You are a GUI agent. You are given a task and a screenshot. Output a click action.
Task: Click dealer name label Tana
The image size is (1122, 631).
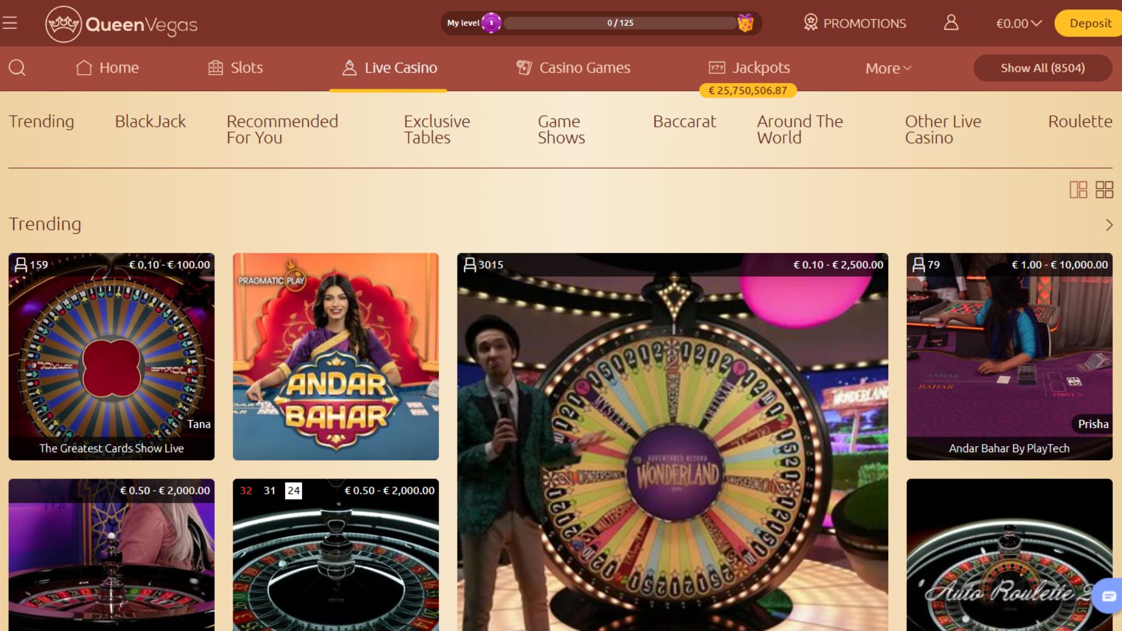(x=199, y=424)
